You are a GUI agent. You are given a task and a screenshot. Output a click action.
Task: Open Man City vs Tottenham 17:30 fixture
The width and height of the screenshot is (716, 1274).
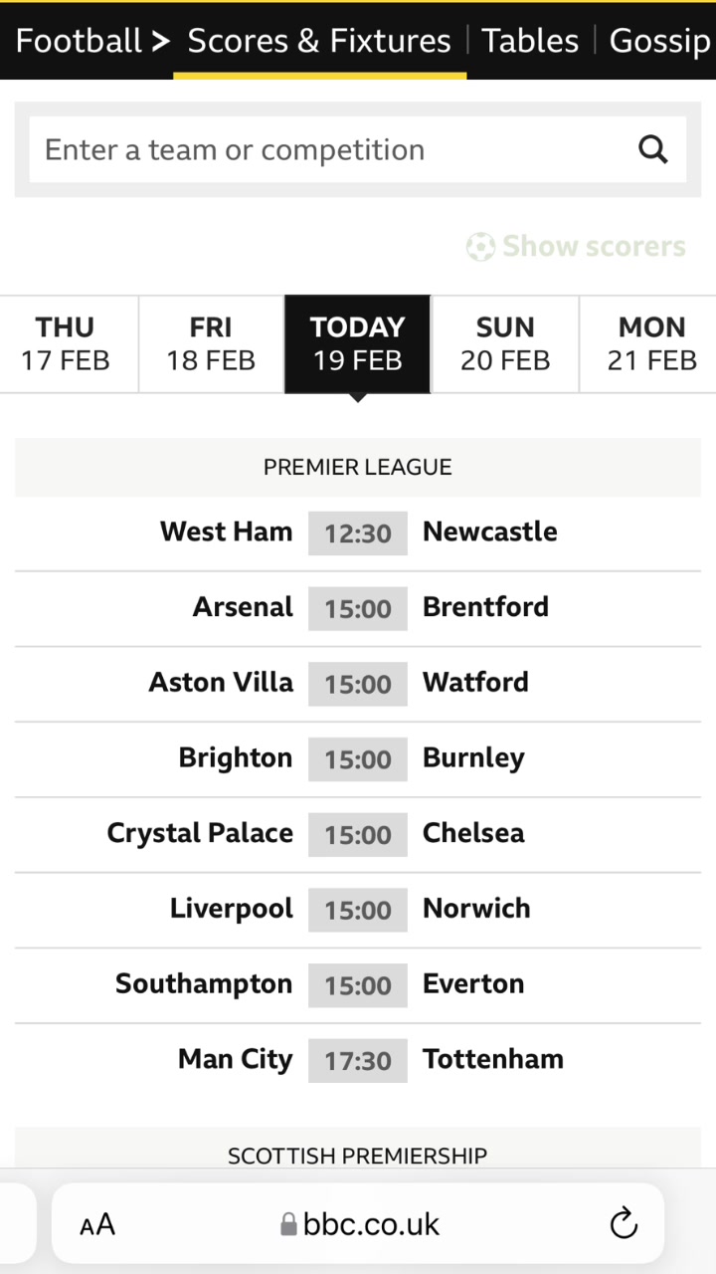click(x=358, y=1060)
